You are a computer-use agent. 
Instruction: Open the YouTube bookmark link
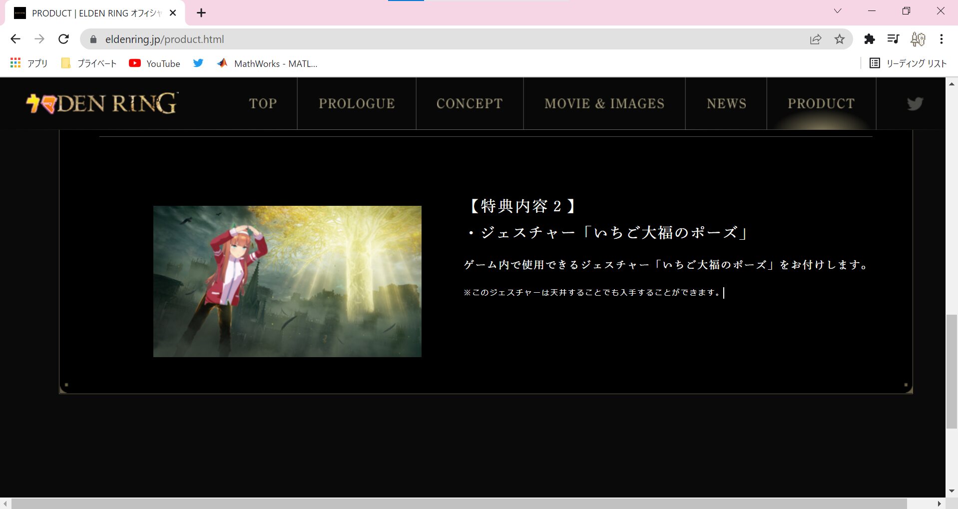click(155, 63)
